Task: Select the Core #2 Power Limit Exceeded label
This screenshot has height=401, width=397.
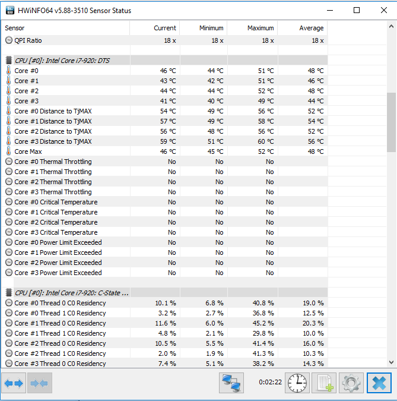Action: click(x=58, y=263)
